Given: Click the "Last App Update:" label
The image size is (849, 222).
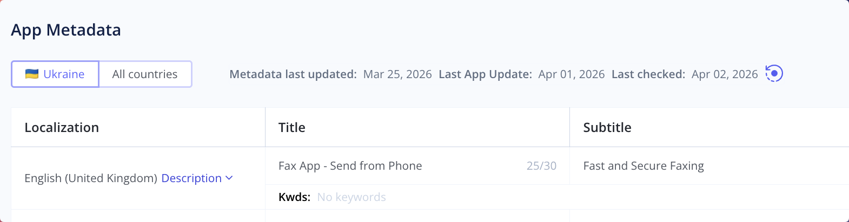Looking at the screenshot, I should (485, 74).
